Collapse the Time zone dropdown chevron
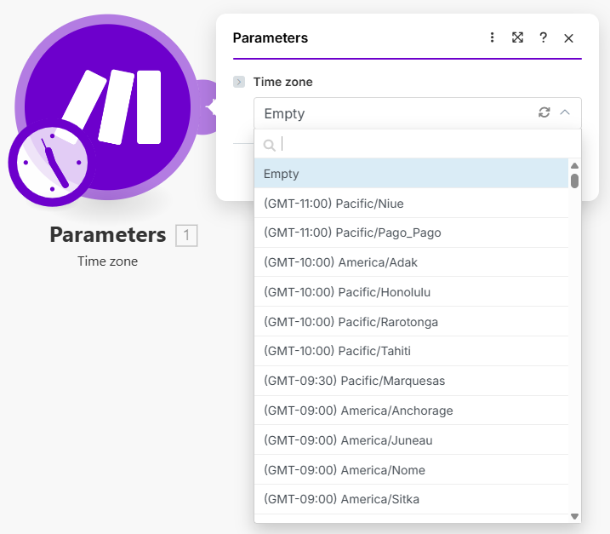The height and width of the screenshot is (534, 610). [565, 112]
